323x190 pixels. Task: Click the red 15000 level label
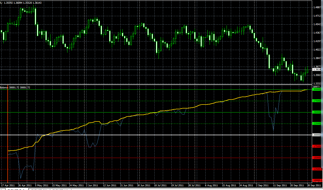pos(317,158)
